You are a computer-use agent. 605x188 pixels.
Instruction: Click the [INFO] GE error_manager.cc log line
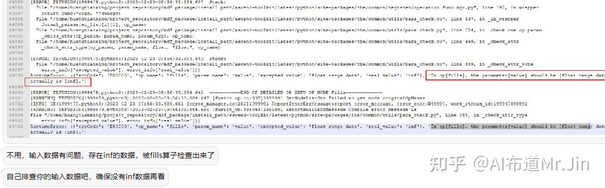279,104
